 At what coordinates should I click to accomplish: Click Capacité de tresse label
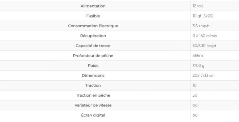[93, 46]
